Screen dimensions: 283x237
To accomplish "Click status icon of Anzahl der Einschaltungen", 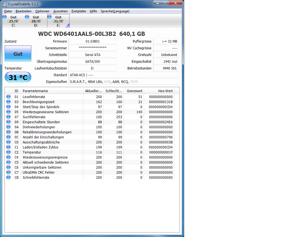I will coord(8,137).
